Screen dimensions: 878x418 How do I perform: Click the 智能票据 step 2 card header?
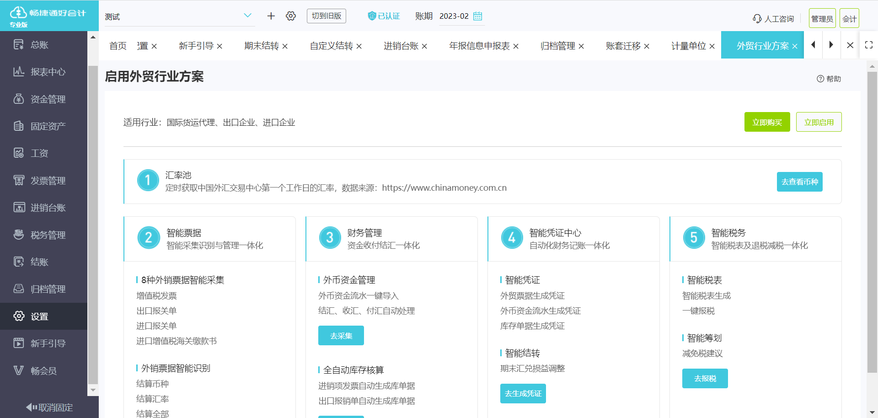click(x=209, y=239)
